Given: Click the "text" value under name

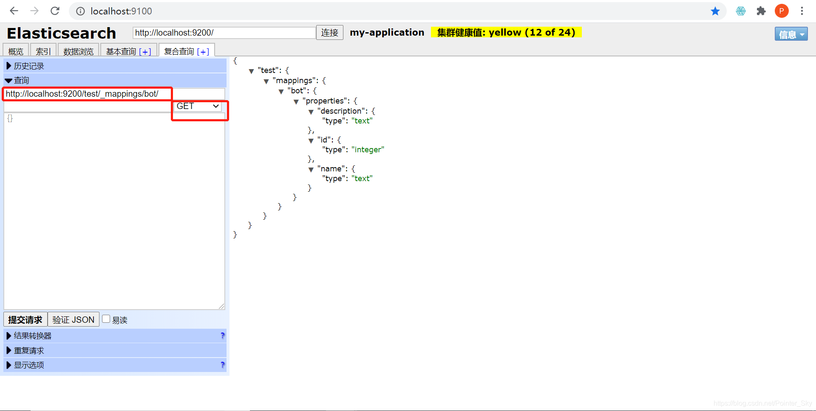Looking at the screenshot, I should pyautogui.click(x=362, y=178).
